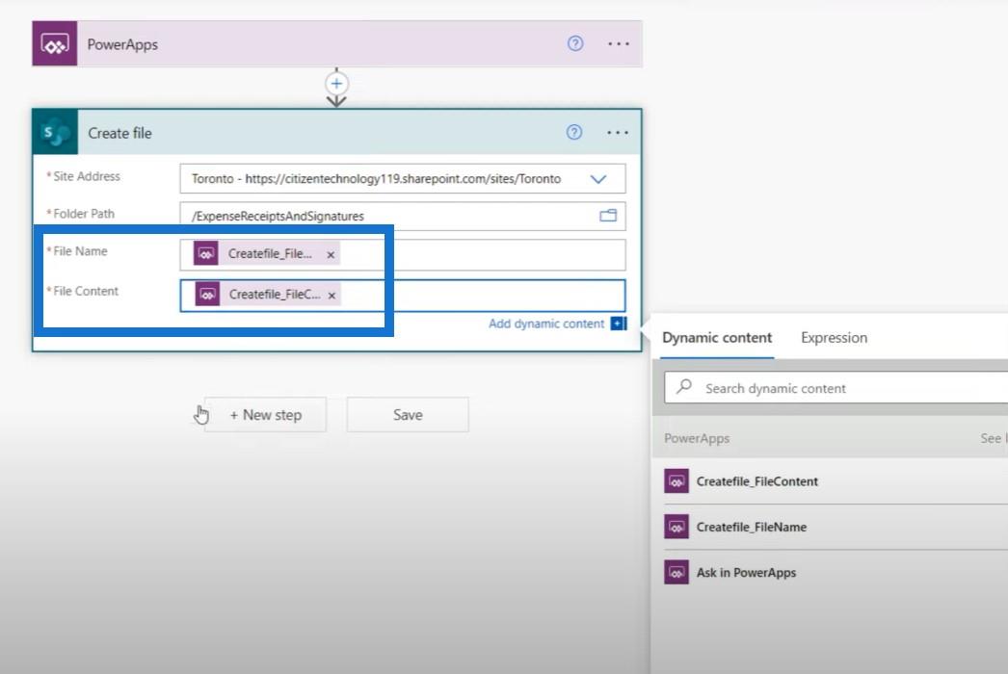Open the Folder Path picker icon
The height and width of the screenshot is (674, 1008).
click(607, 216)
